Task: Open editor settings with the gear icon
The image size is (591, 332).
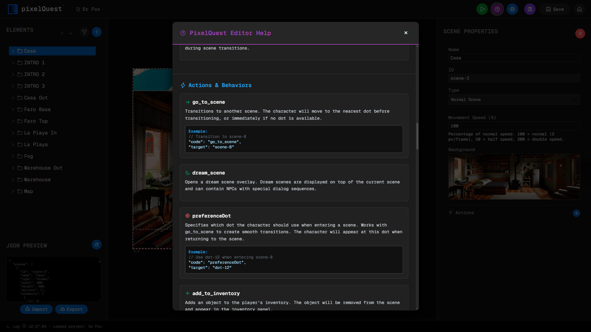Action: [x=512, y=9]
